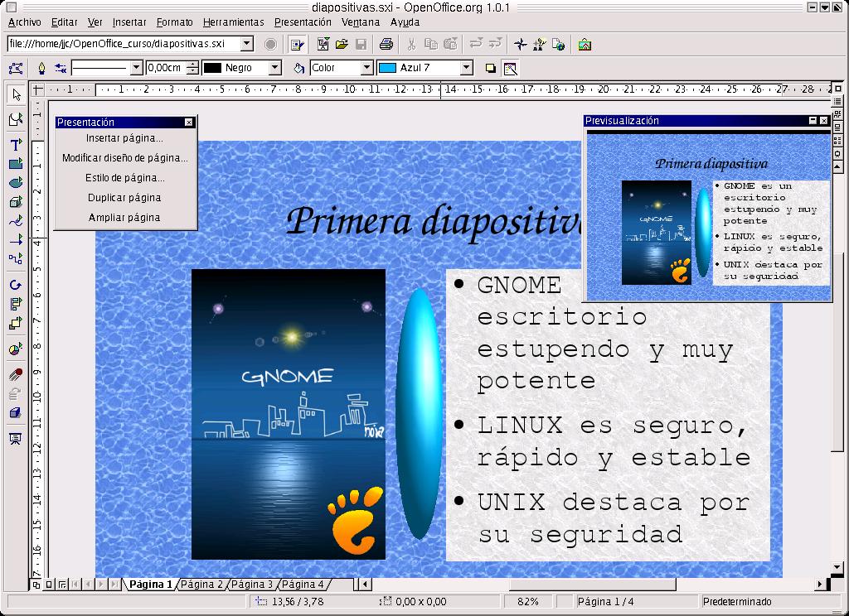
Task: Toggle edit points button on object bar
Action: [x=15, y=68]
